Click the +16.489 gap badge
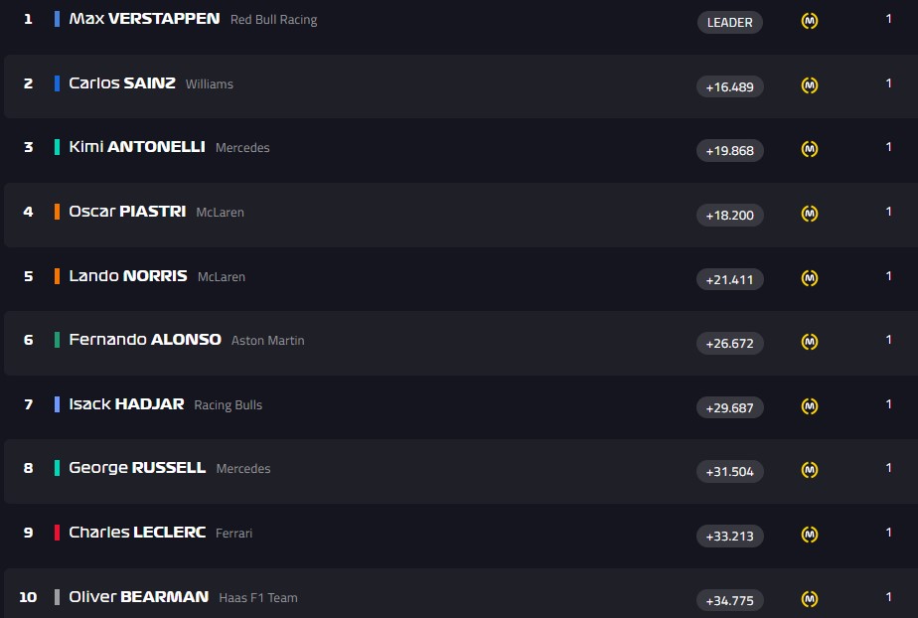Viewport: 918px width, 618px height. pyautogui.click(x=730, y=86)
